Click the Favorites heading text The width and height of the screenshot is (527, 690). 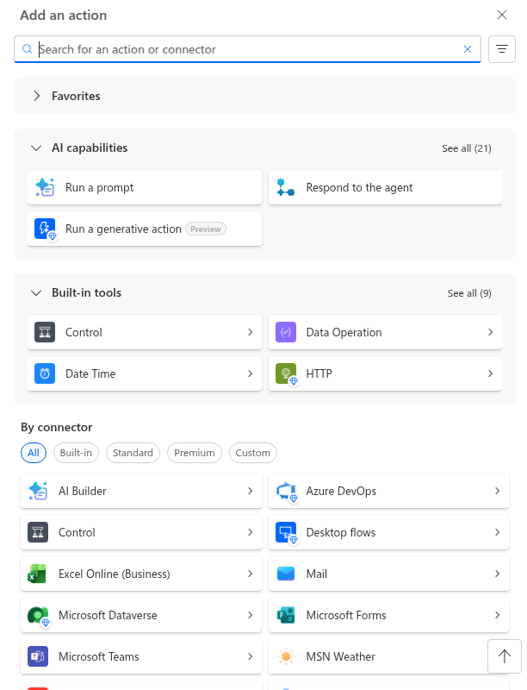click(x=76, y=96)
